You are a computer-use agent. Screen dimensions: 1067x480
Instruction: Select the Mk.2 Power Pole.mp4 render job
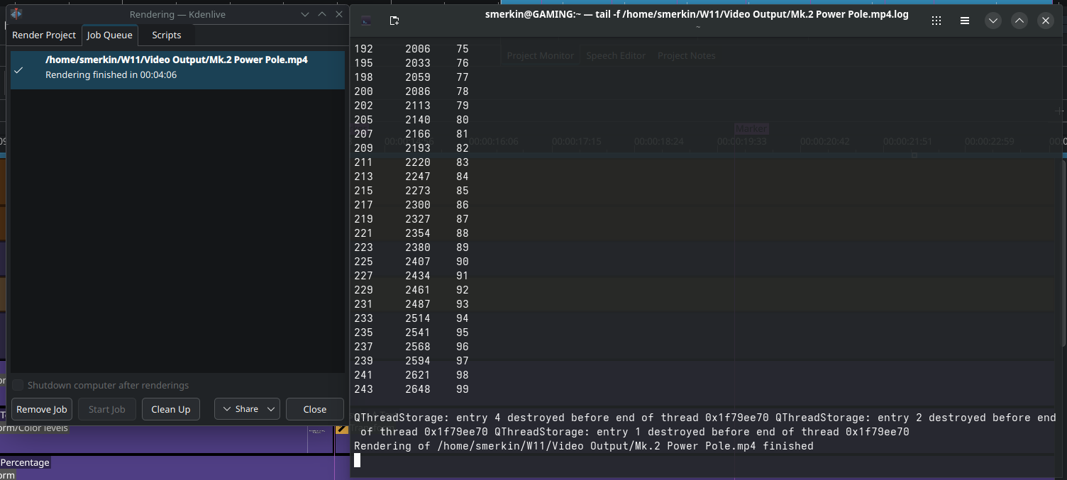tap(177, 67)
